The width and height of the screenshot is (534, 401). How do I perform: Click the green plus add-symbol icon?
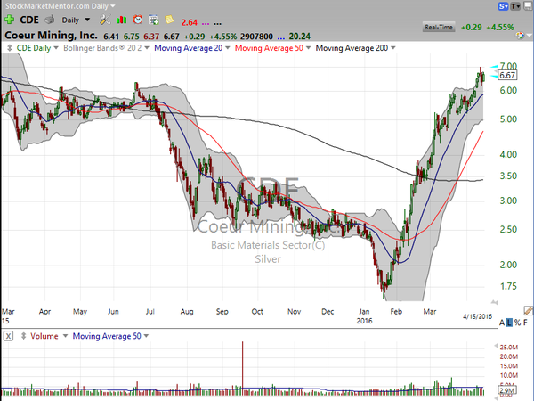[x=9, y=20]
